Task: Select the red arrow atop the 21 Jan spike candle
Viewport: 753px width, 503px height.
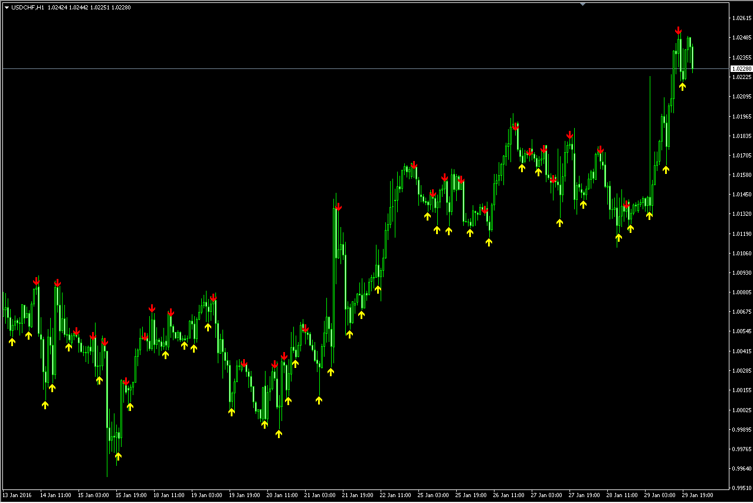Action: [x=338, y=207]
